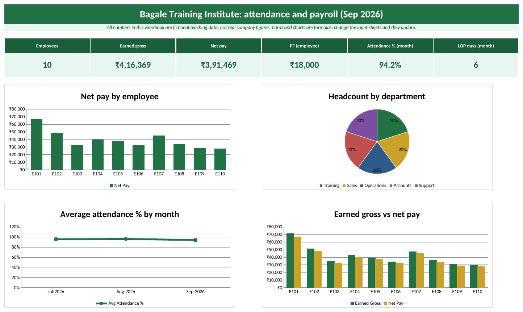Click the 'LOP days (month)' header
The width and height of the screenshot is (523, 312).
(x=476, y=46)
